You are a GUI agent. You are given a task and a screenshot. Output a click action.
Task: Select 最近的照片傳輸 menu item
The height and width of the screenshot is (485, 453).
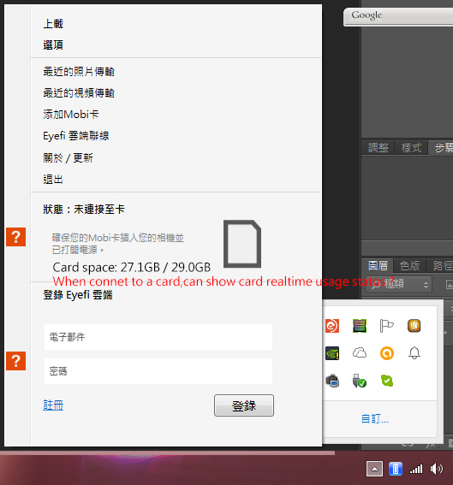(79, 72)
